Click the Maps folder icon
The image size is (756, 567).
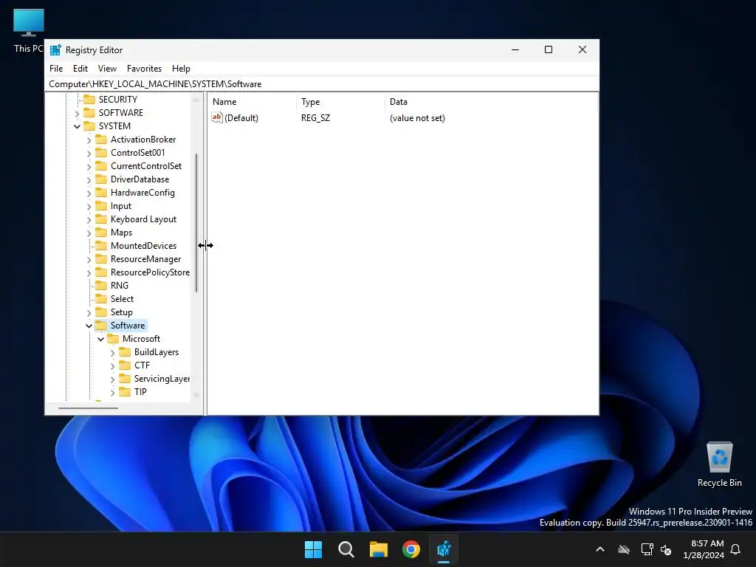pos(101,233)
